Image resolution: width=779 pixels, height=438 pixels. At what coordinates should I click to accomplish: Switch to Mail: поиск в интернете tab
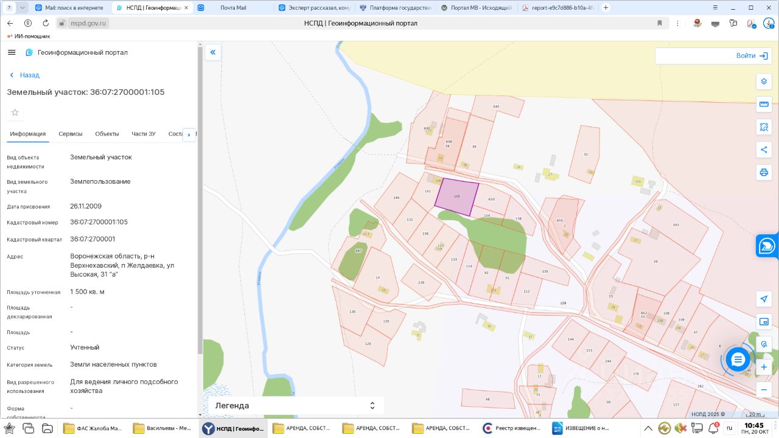(70, 8)
